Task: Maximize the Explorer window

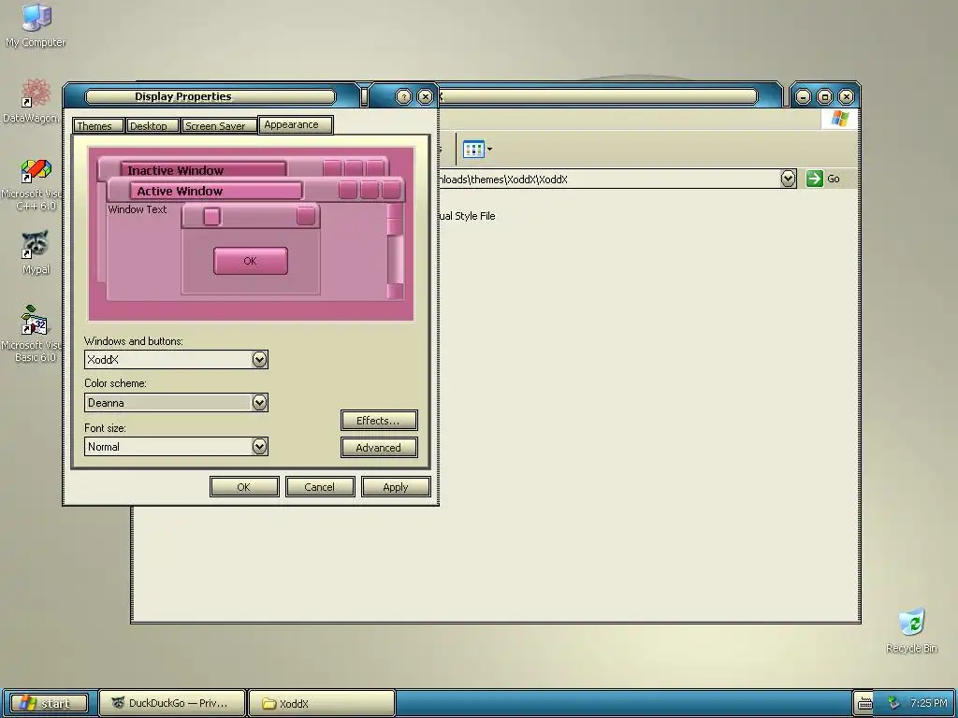Action: 824,96
